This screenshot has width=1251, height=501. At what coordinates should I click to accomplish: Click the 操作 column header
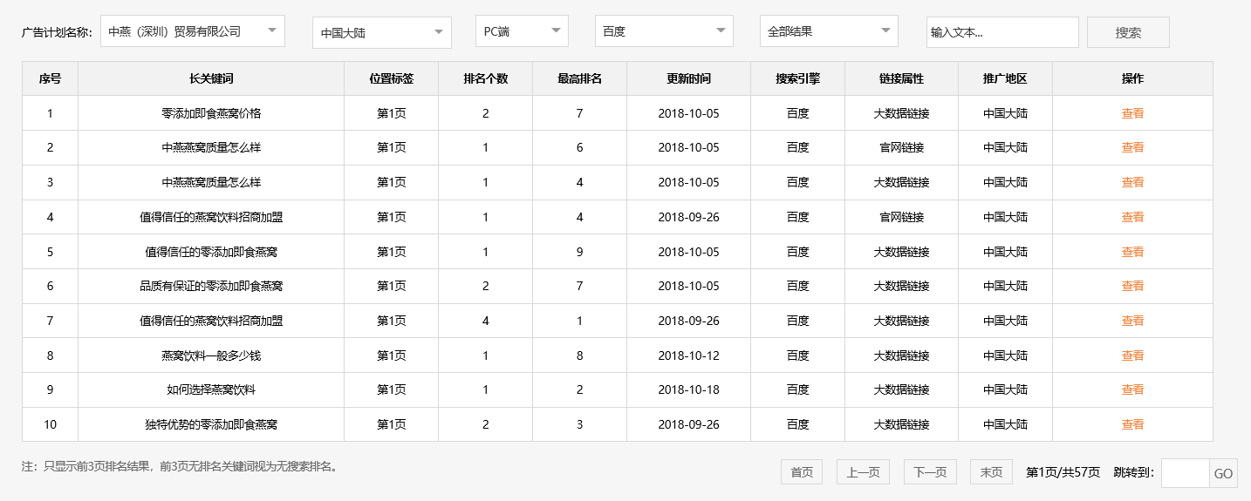coord(1132,78)
